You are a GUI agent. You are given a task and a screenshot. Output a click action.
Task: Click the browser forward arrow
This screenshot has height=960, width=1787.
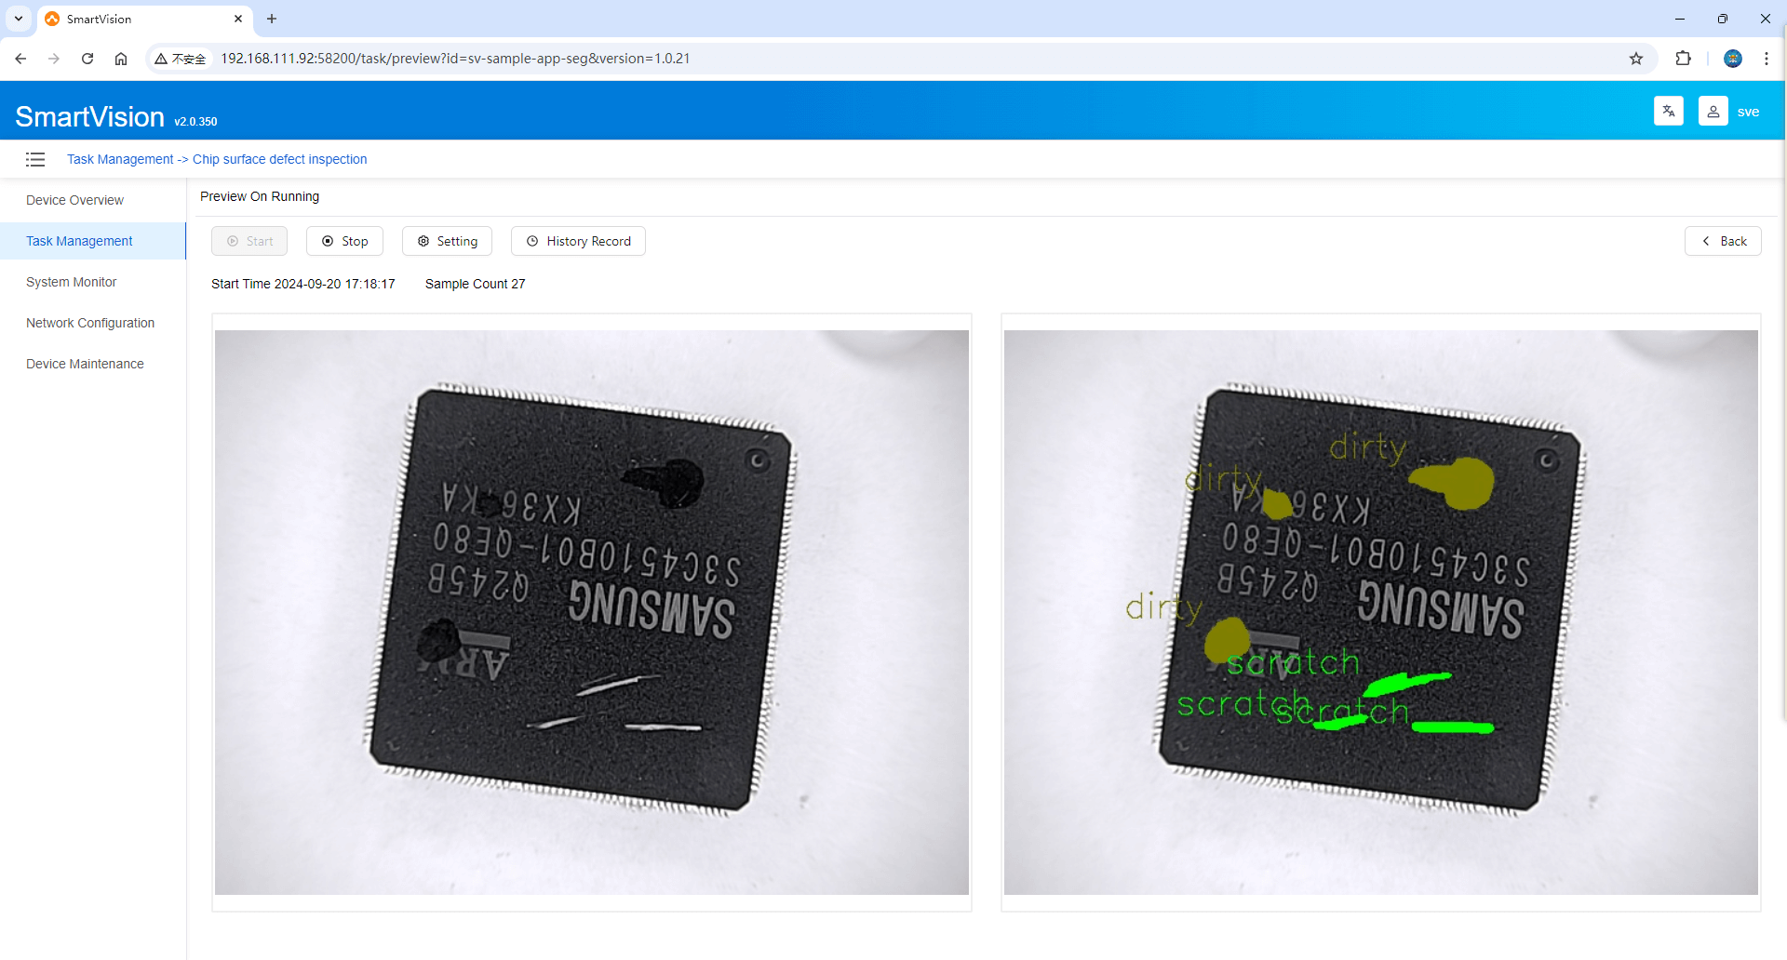click(54, 59)
